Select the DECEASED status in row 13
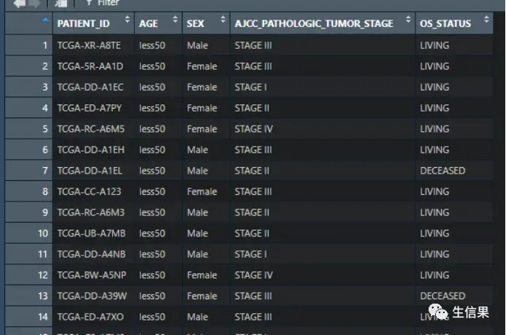Screen dimensions: 506x335 coord(442,296)
